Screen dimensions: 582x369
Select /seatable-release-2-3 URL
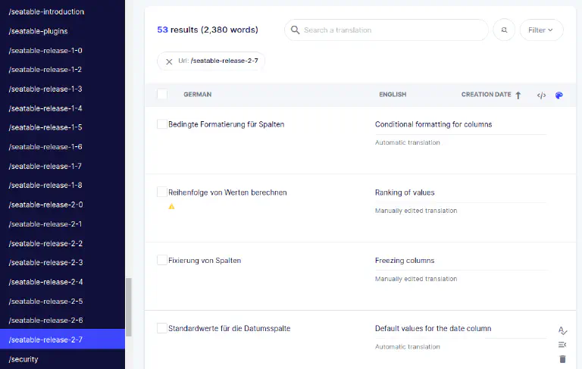pos(46,262)
